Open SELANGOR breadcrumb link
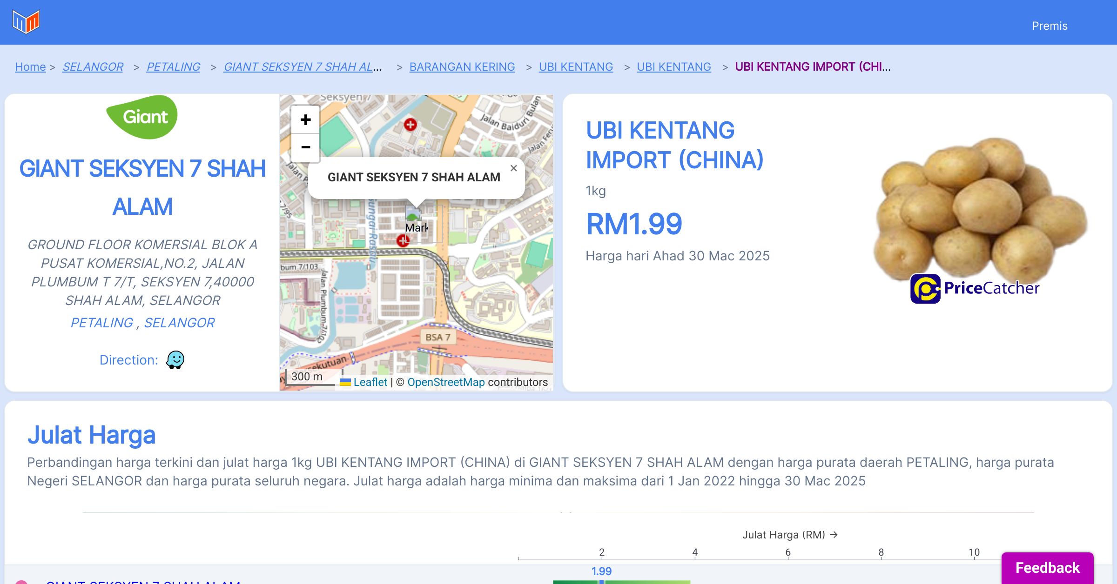Screen dimensions: 1117x584 pyautogui.click(x=93, y=67)
